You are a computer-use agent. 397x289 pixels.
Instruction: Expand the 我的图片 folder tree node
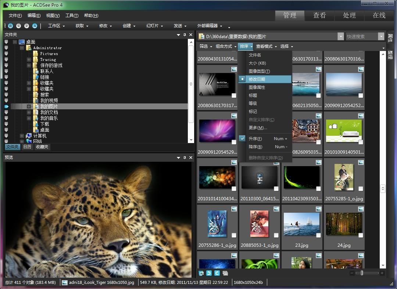click(29, 106)
